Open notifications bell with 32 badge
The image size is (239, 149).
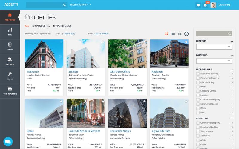[x=205, y=5]
